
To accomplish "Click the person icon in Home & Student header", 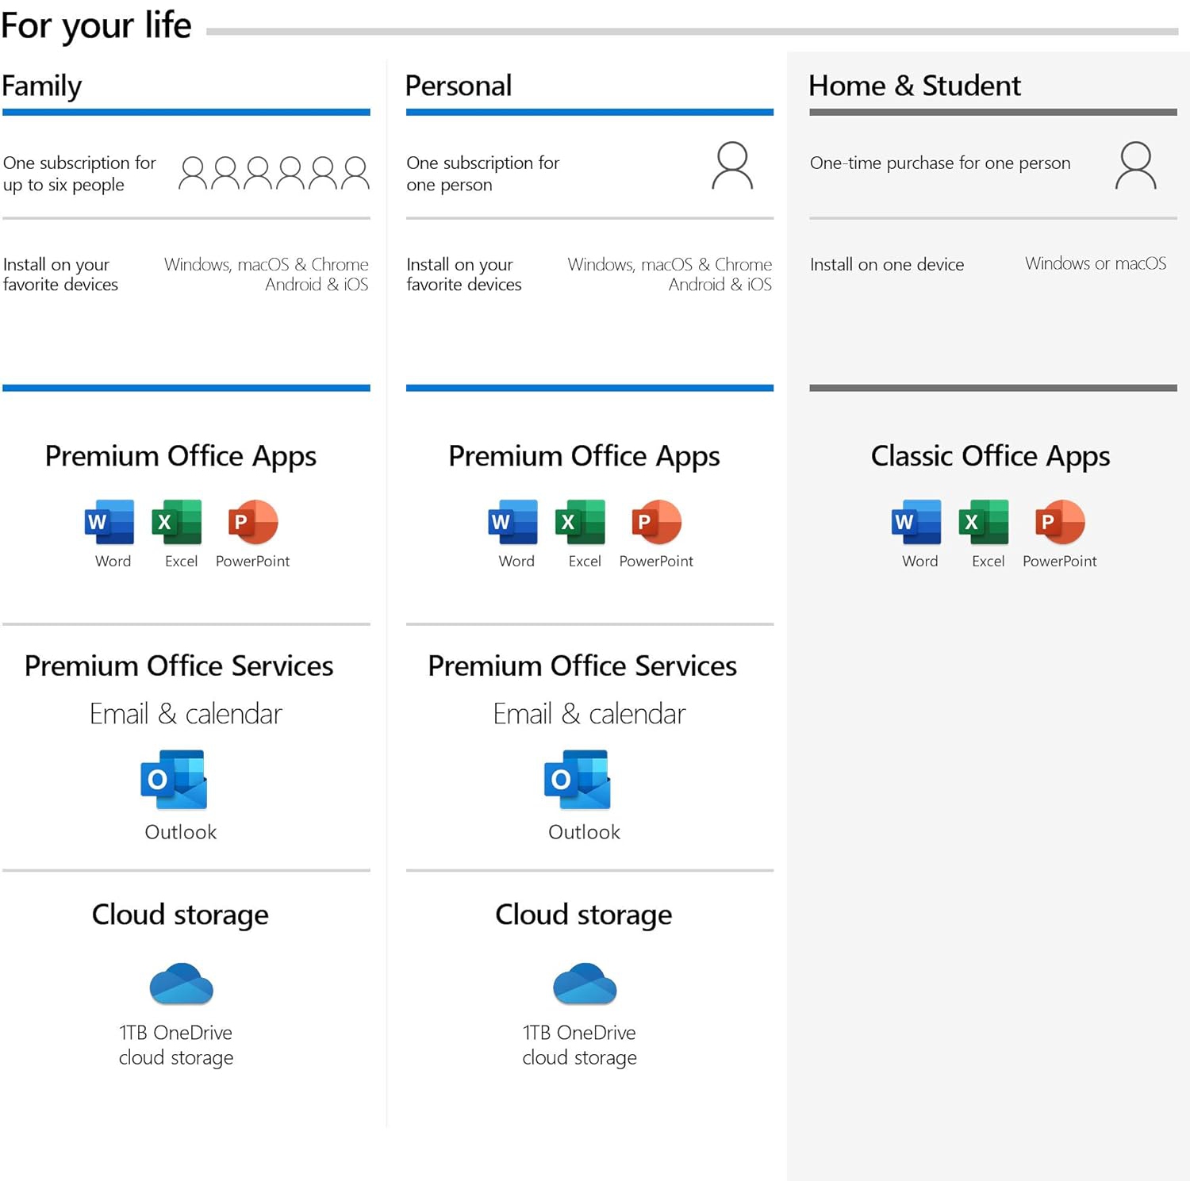I will click(1136, 167).
